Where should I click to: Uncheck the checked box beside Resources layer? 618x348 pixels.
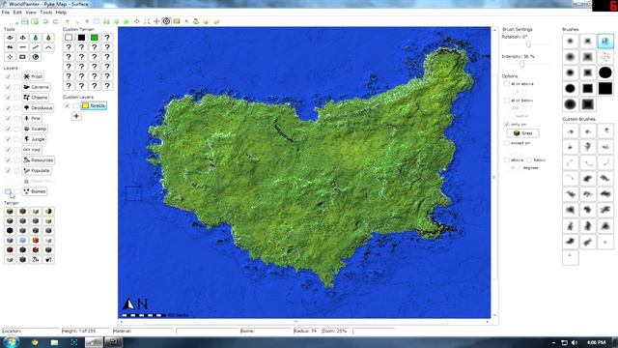(x=8, y=160)
